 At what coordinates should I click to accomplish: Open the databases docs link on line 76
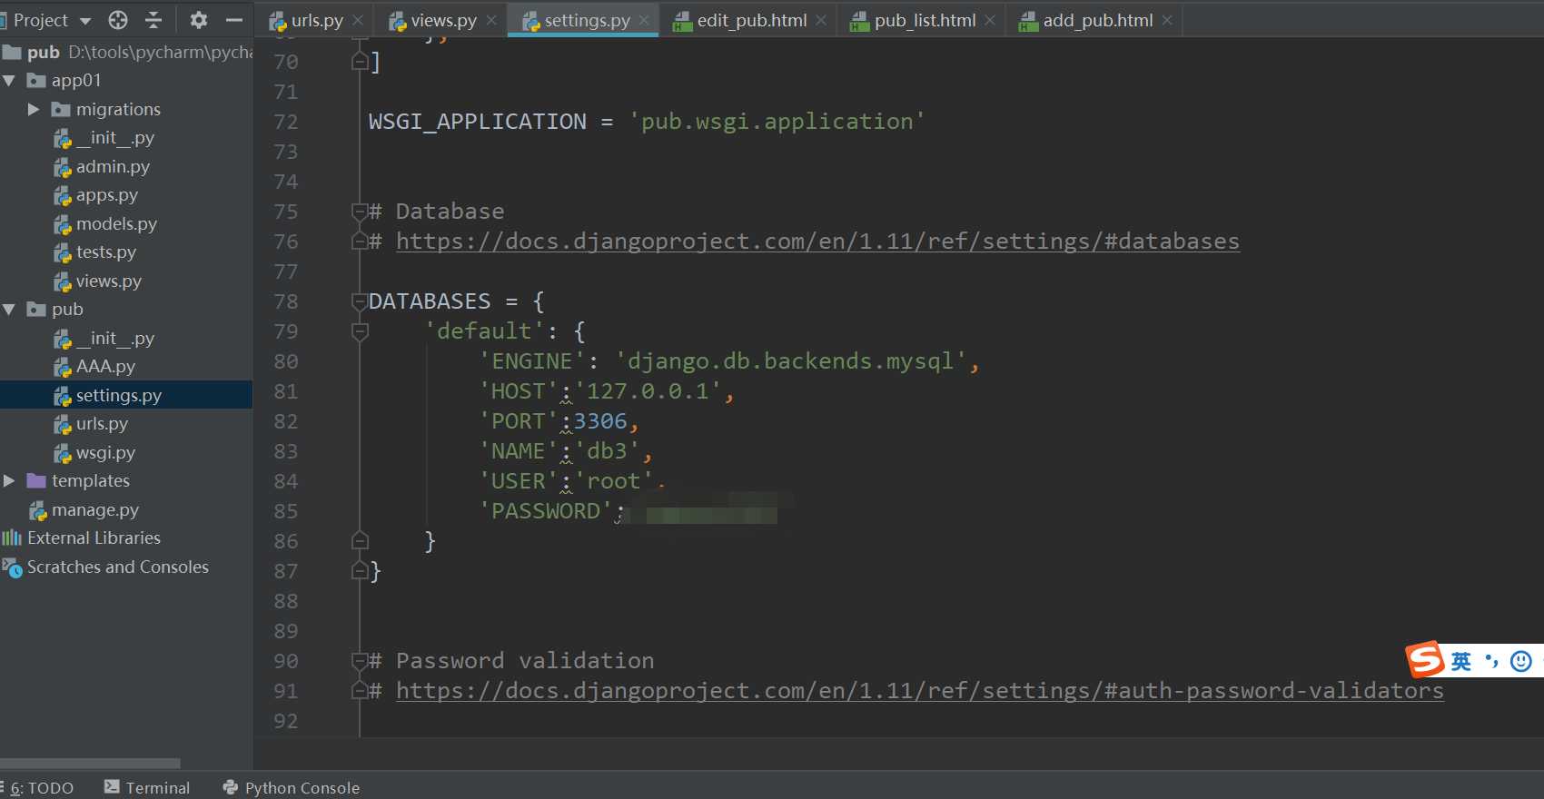pyautogui.click(x=817, y=242)
